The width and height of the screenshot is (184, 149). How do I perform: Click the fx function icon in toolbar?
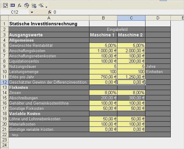pyautogui.click(x=19, y=6)
